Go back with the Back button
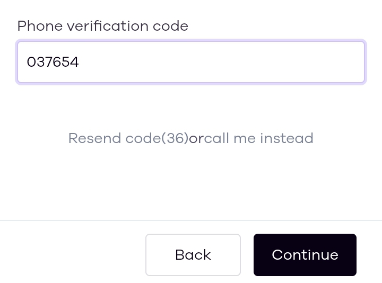This screenshot has width=382, height=283. coord(193,255)
